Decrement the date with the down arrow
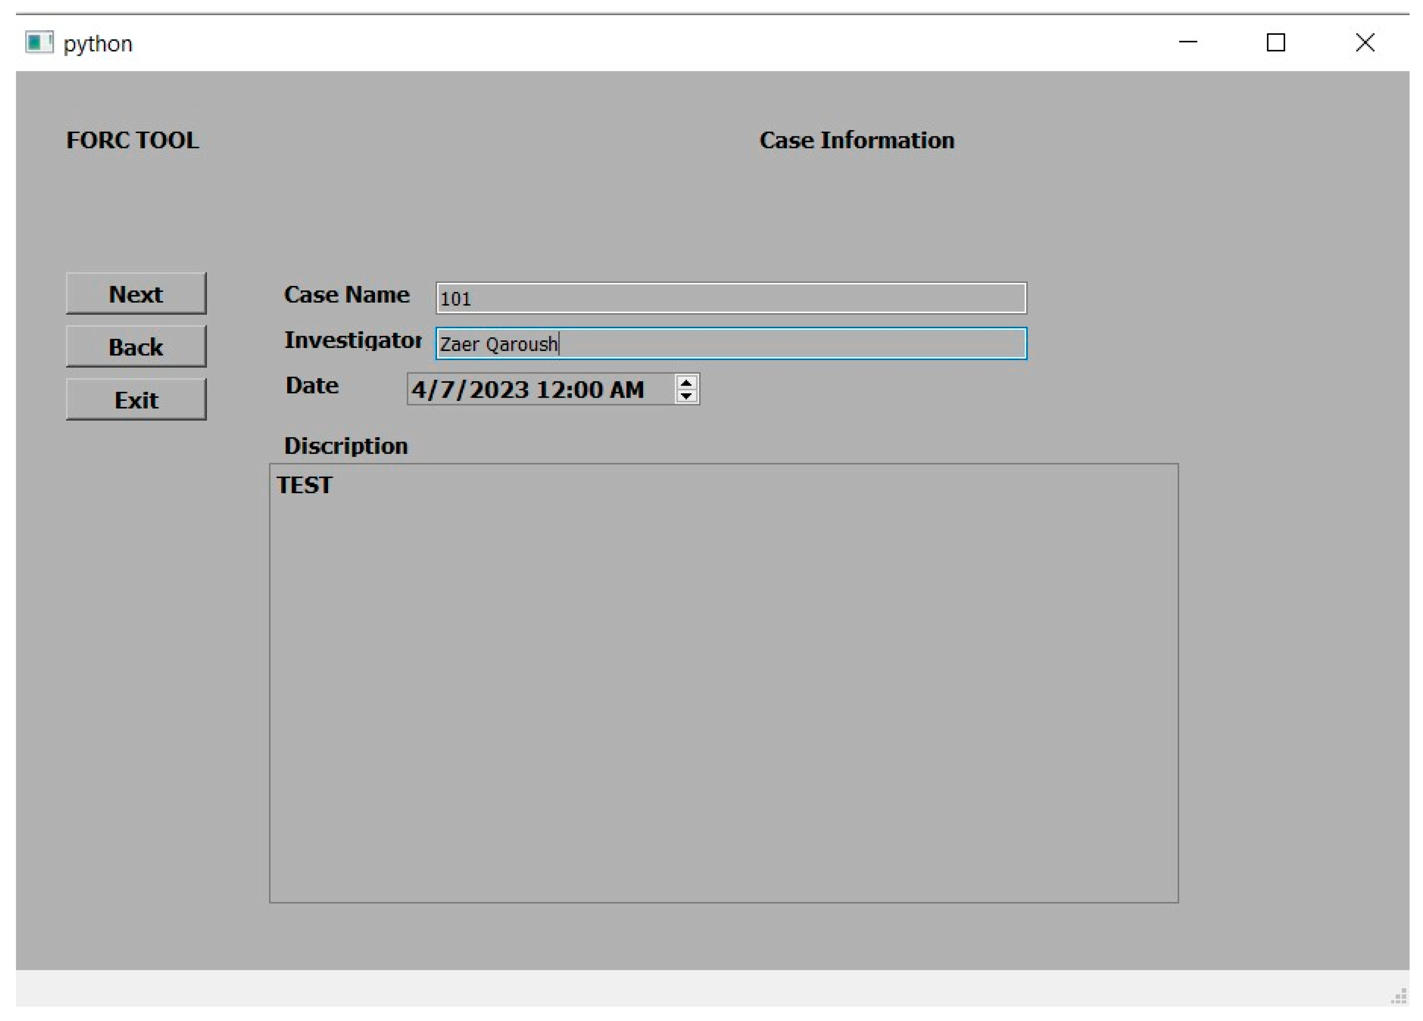The image size is (1423, 1021). [x=686, y=396]
